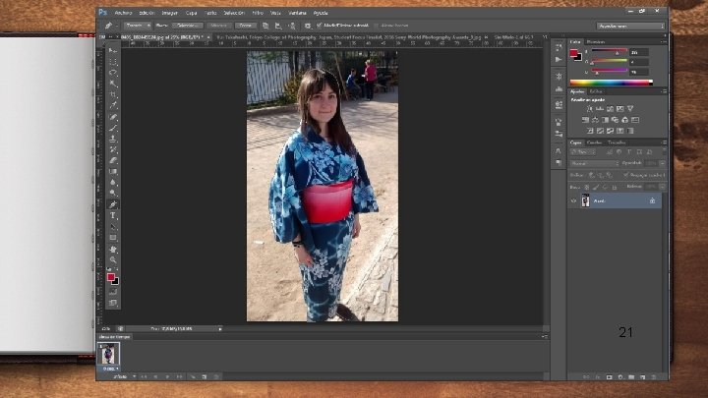Click the color spectrum ramp bar
The height and width of the screenshot is (398, 708).
pos(611,83)
